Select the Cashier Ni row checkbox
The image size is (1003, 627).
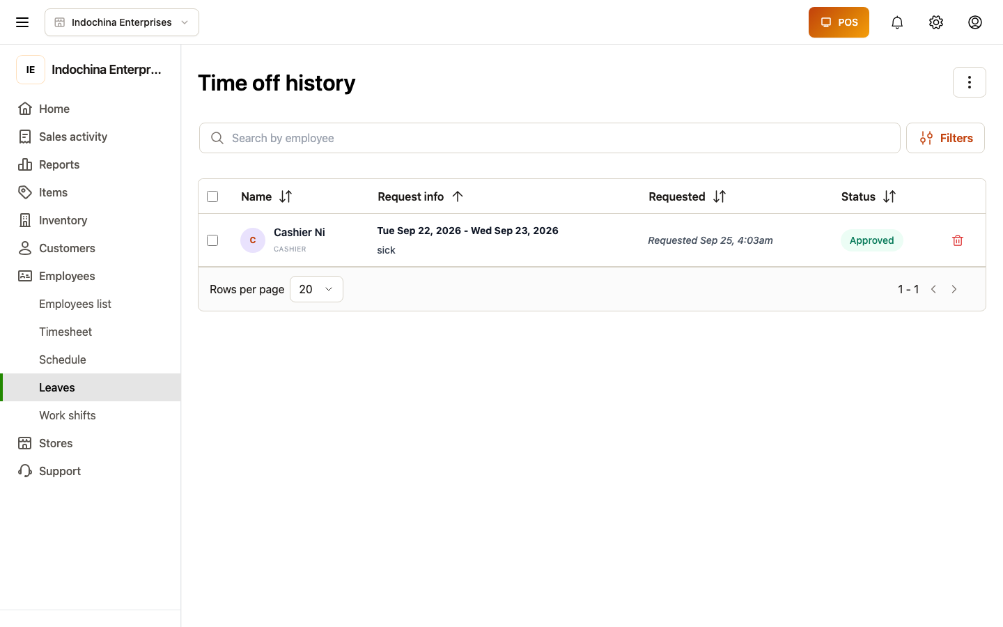point(212,240)
